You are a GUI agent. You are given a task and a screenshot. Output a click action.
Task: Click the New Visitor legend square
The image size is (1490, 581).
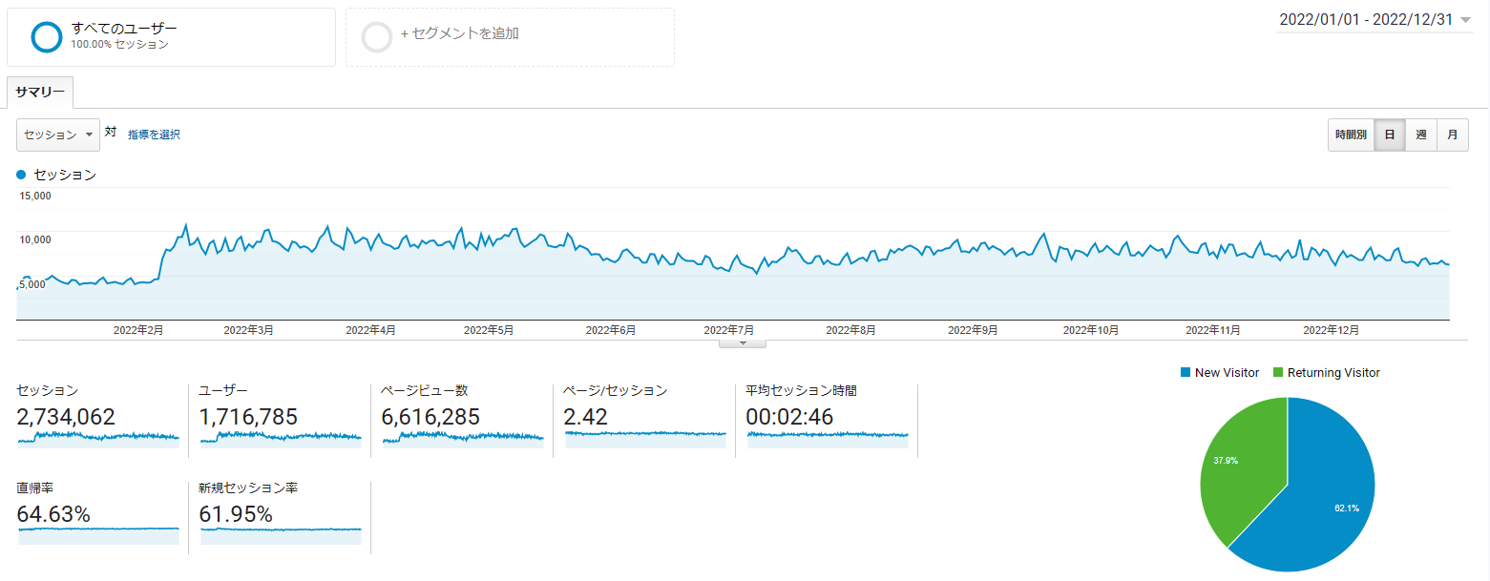1186,373
